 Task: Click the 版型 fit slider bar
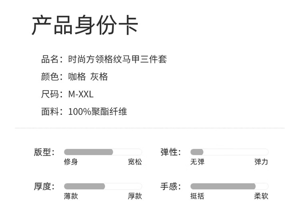tap(103, 152)
